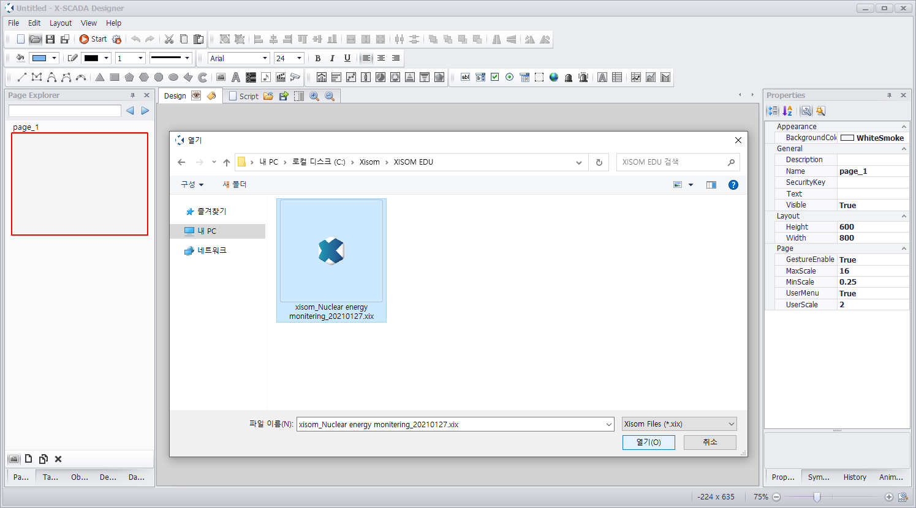Collapse the Appearance property group
916x508 pixels.
click(x=904, y=127)
